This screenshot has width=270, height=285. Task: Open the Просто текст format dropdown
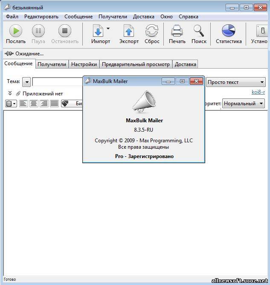(236, 82)
